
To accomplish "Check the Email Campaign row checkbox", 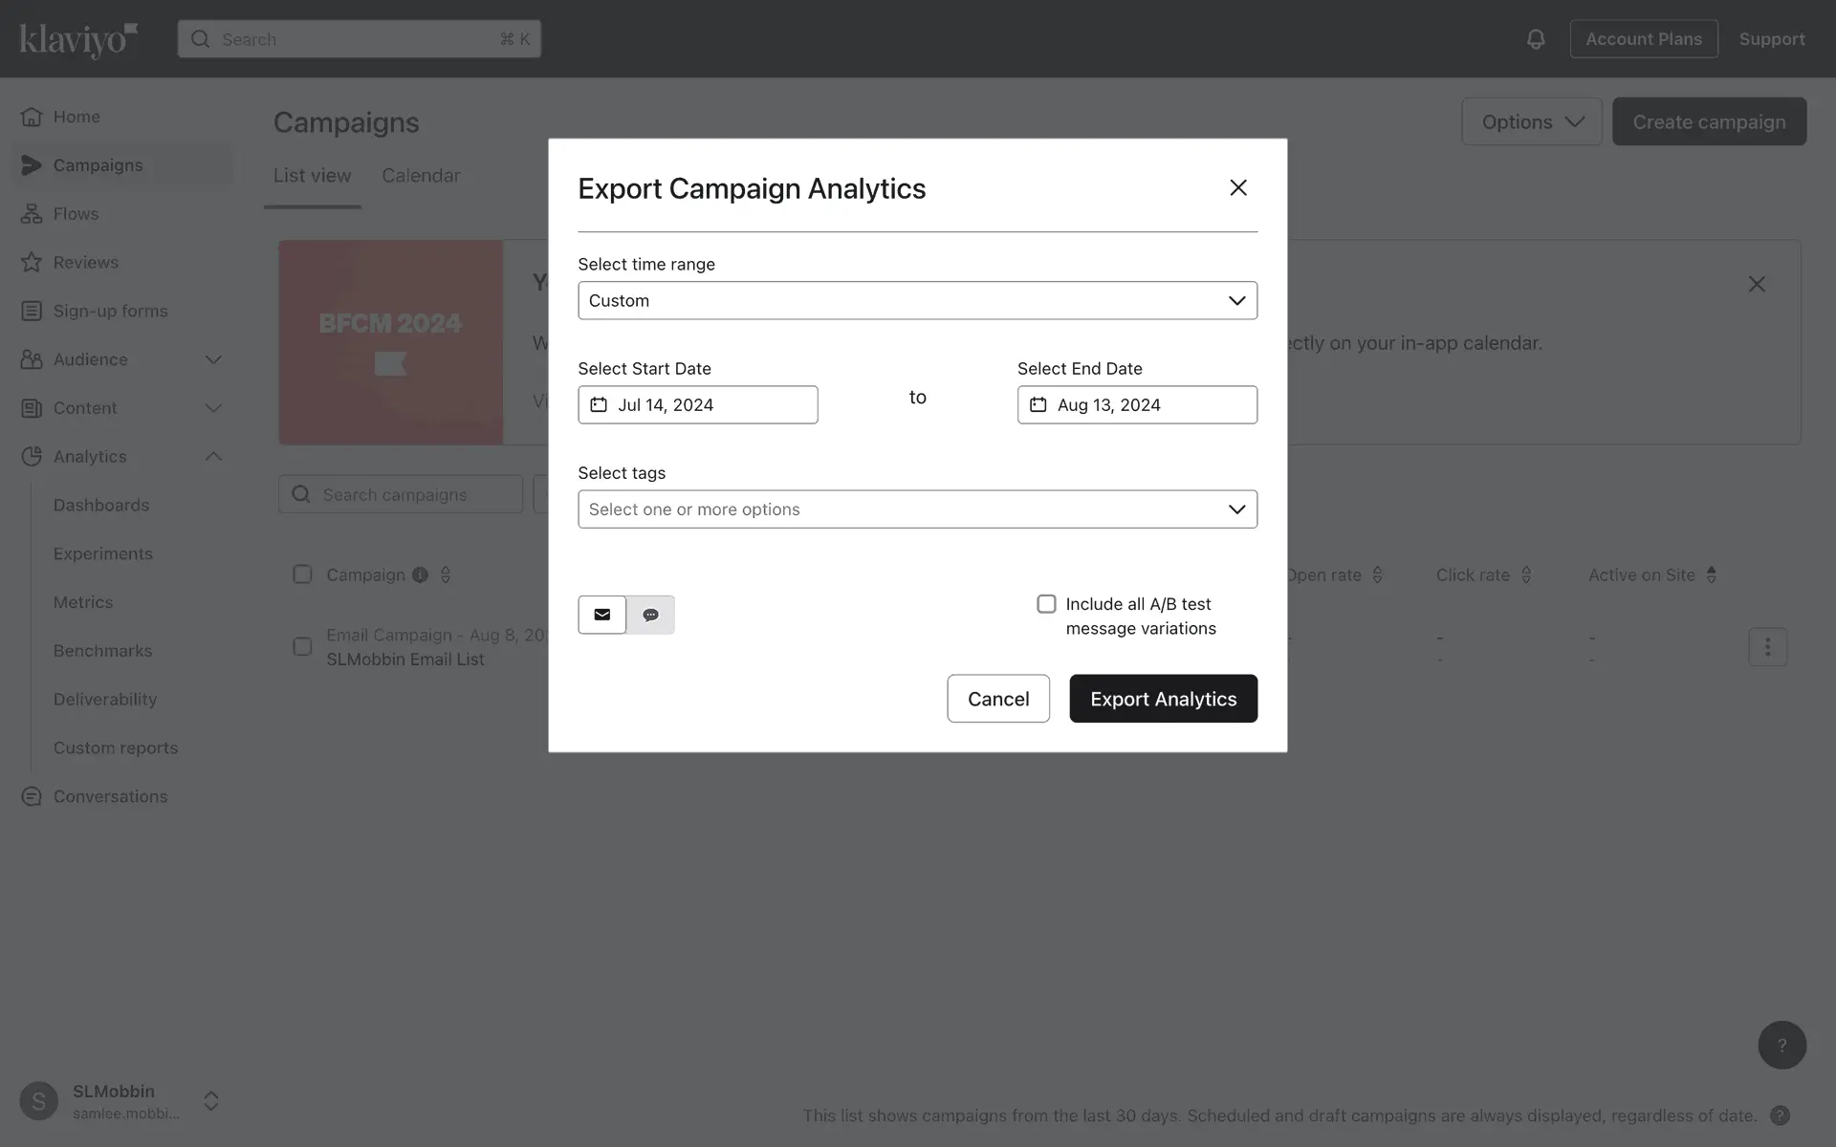I will point(302,647).
